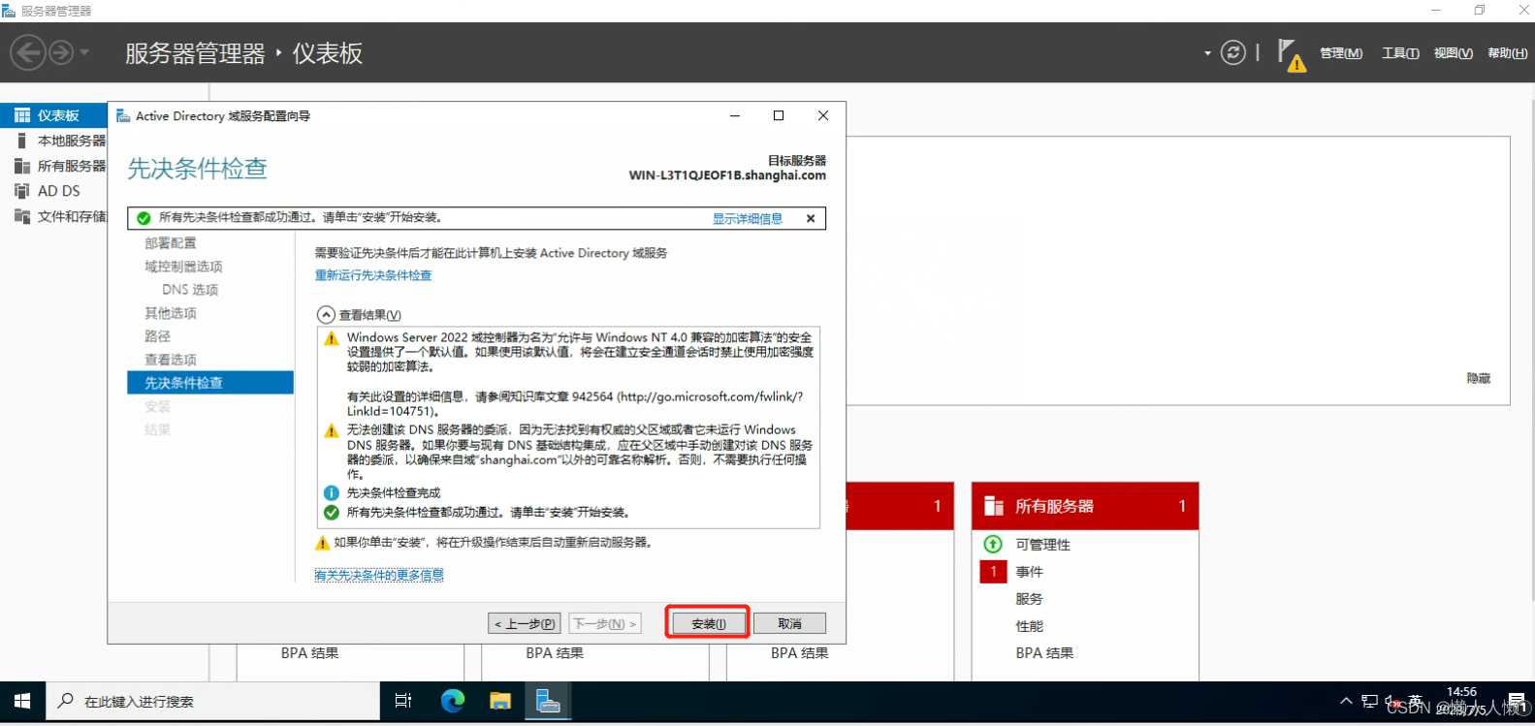Viewport: 1535px width, 726px height.
Task: Click the info icon next to 先决条件检查完成
Action: [332, 493]
